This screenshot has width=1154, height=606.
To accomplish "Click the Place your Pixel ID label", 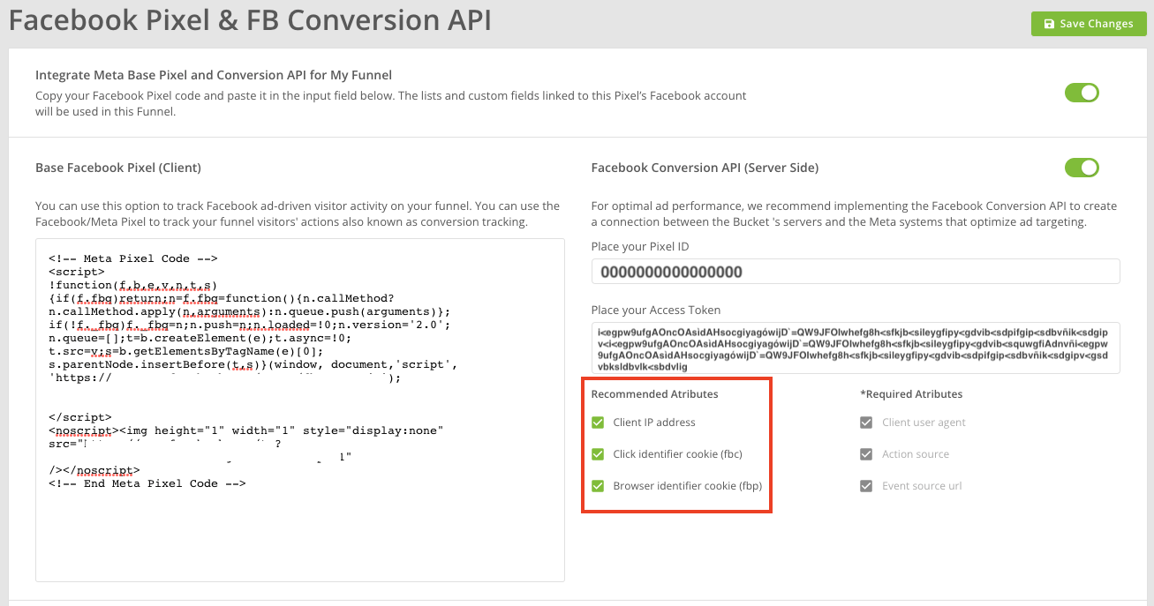I will (x=640, y=247).
